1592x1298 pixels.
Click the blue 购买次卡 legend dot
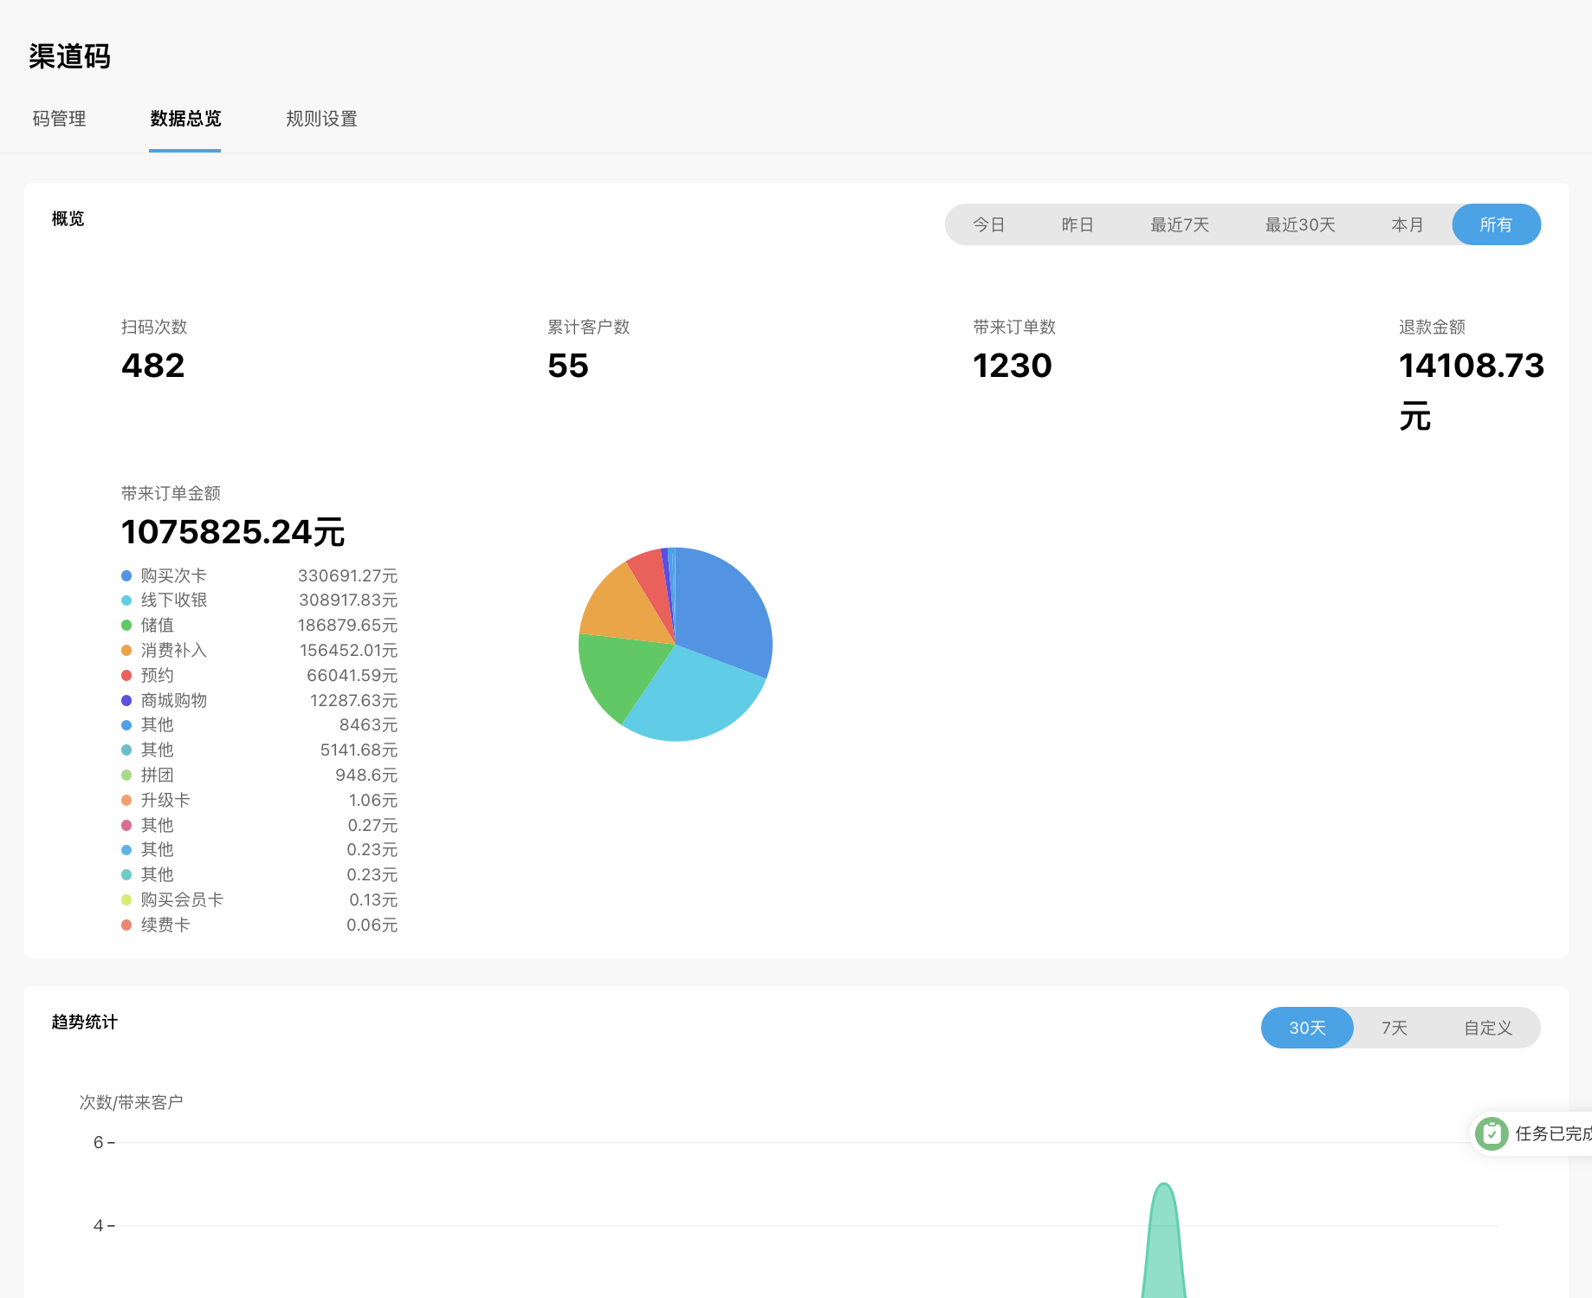point(126,575)
